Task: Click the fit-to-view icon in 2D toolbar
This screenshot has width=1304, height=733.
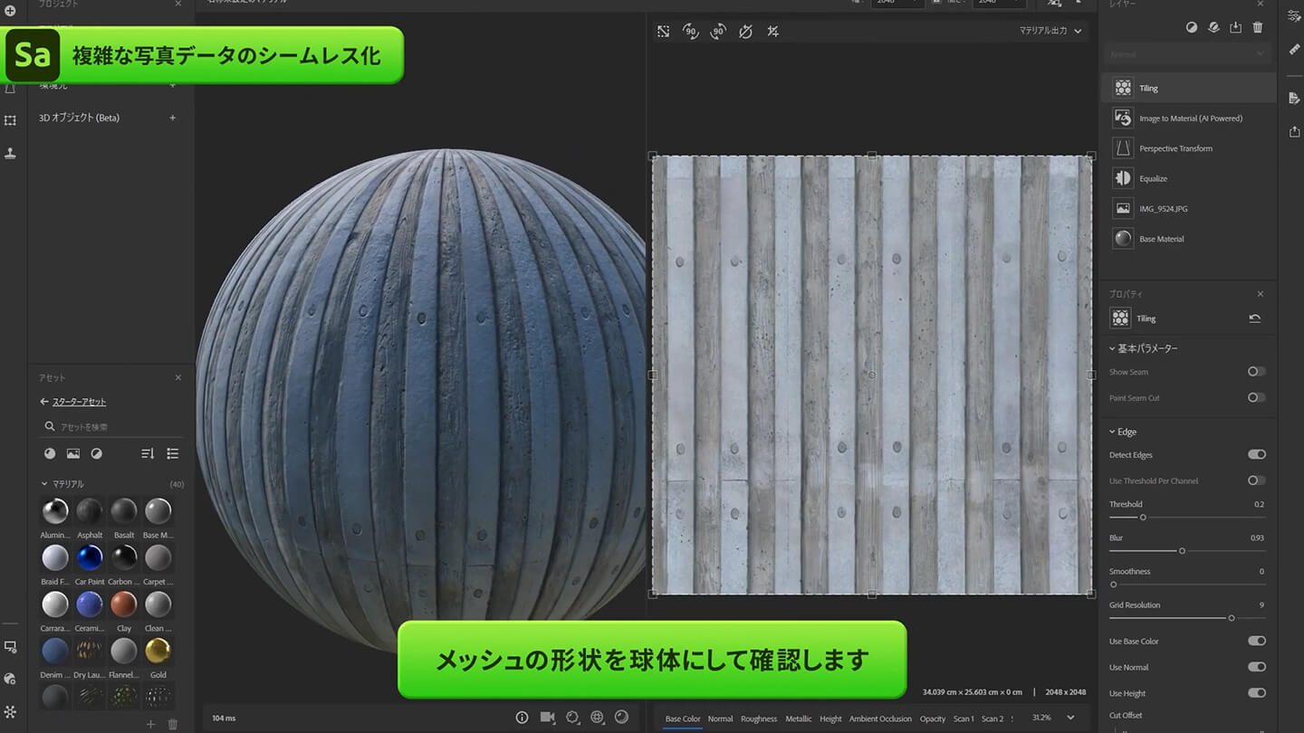Action: coord(664,32)
